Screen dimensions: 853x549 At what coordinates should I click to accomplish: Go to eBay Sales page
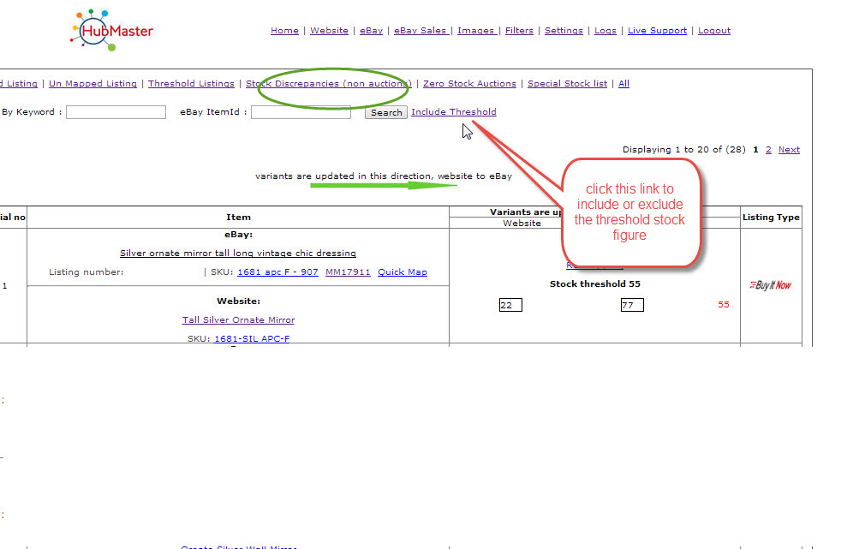420,31
